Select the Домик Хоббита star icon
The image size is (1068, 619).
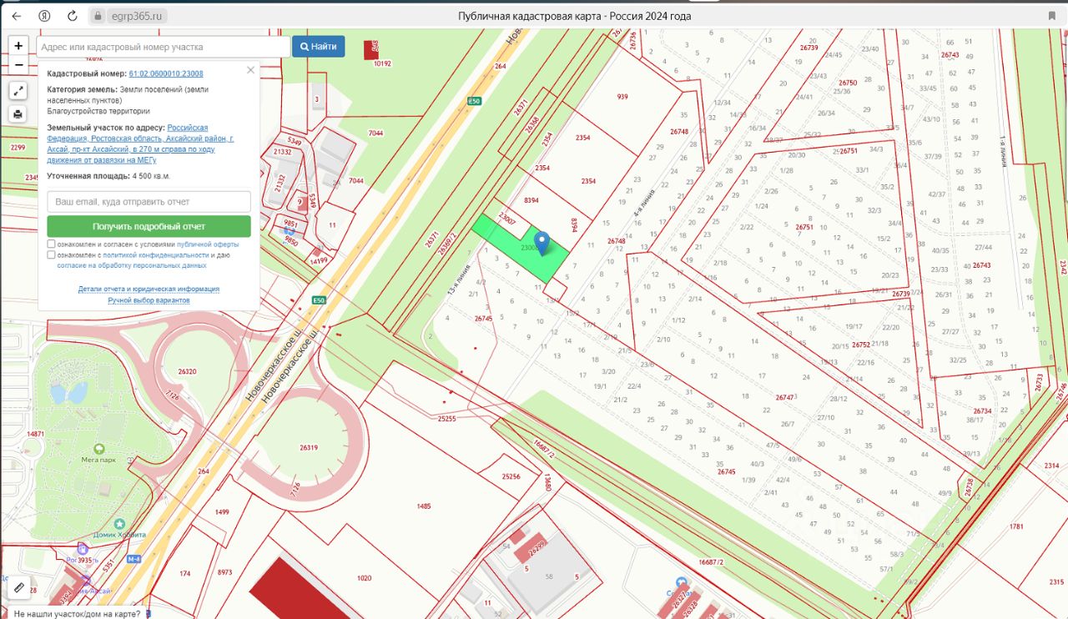click(x=119, y=522)
